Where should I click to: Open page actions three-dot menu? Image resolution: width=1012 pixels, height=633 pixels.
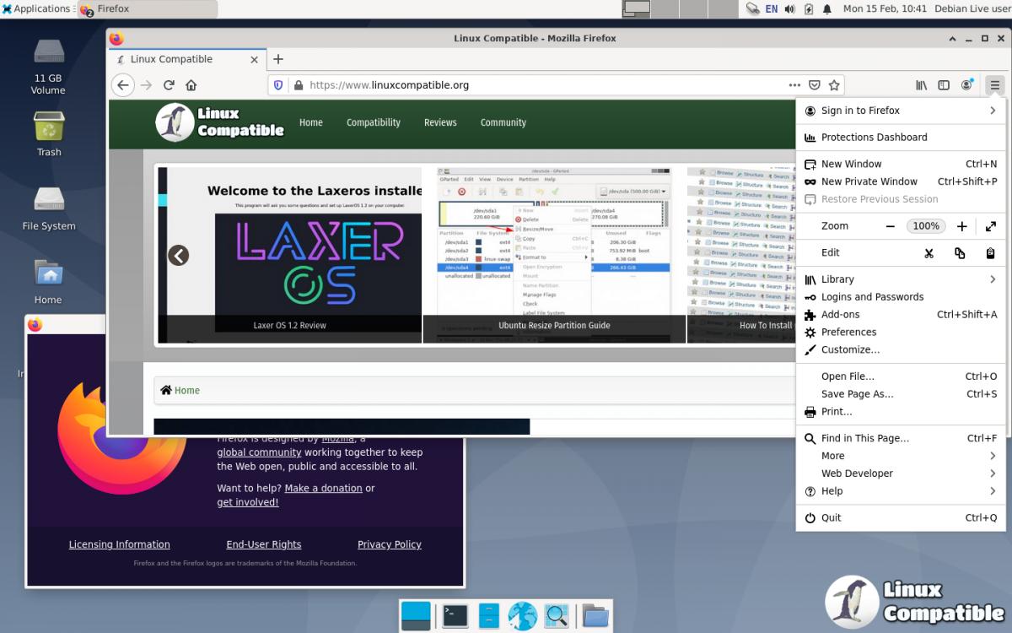coord(794,85)
